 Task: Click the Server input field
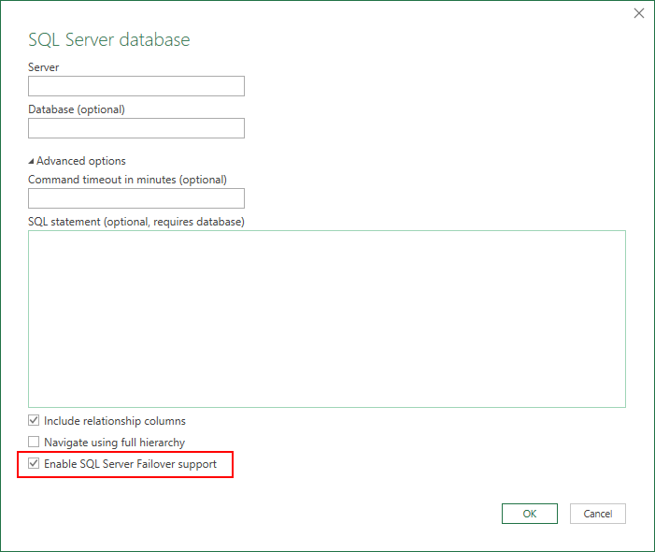coord(136,86)
